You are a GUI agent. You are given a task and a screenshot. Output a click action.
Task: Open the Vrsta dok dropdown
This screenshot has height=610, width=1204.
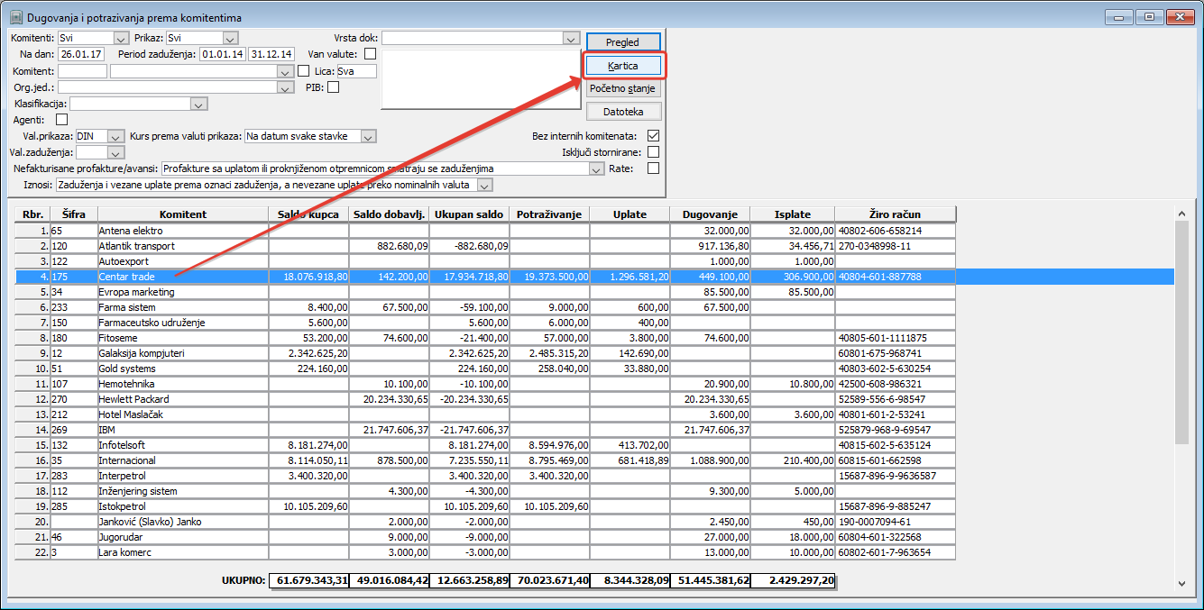570,39
